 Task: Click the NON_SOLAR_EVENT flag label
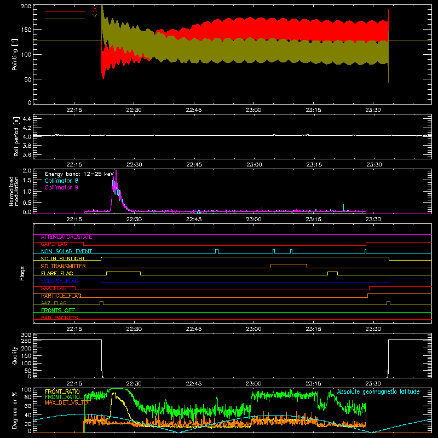coord(66,251)
